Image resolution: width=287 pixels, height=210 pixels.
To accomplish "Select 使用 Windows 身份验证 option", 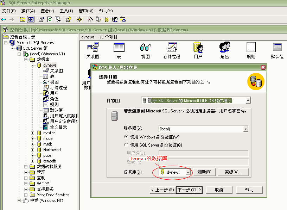I will coord(126,137).
